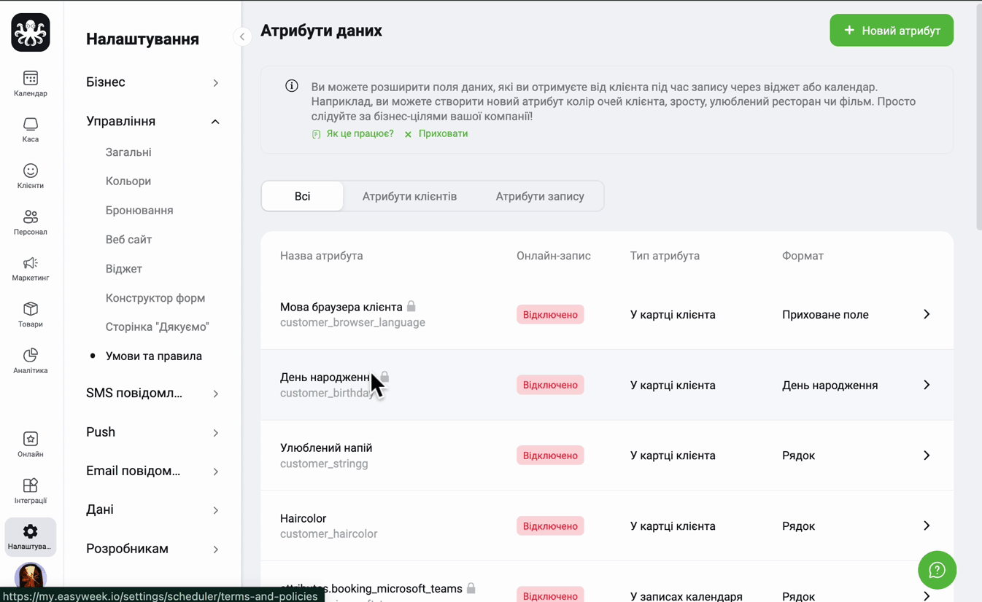This screenshot has height=602, width=982.
Task: Select the Загальні menu item
Action: point(128,152)
